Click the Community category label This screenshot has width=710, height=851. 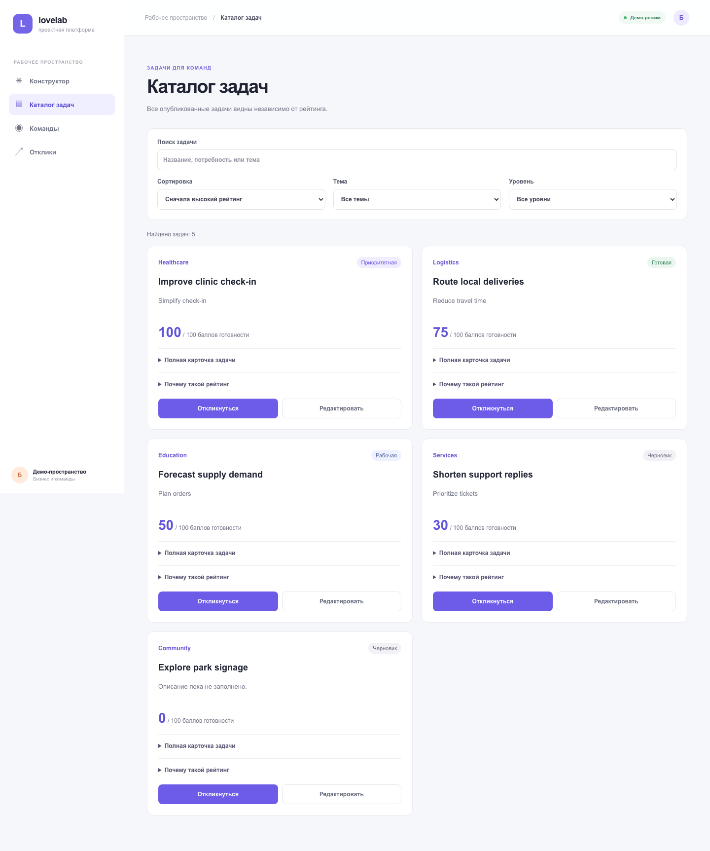pyautogui.click(x=175, y=648)
